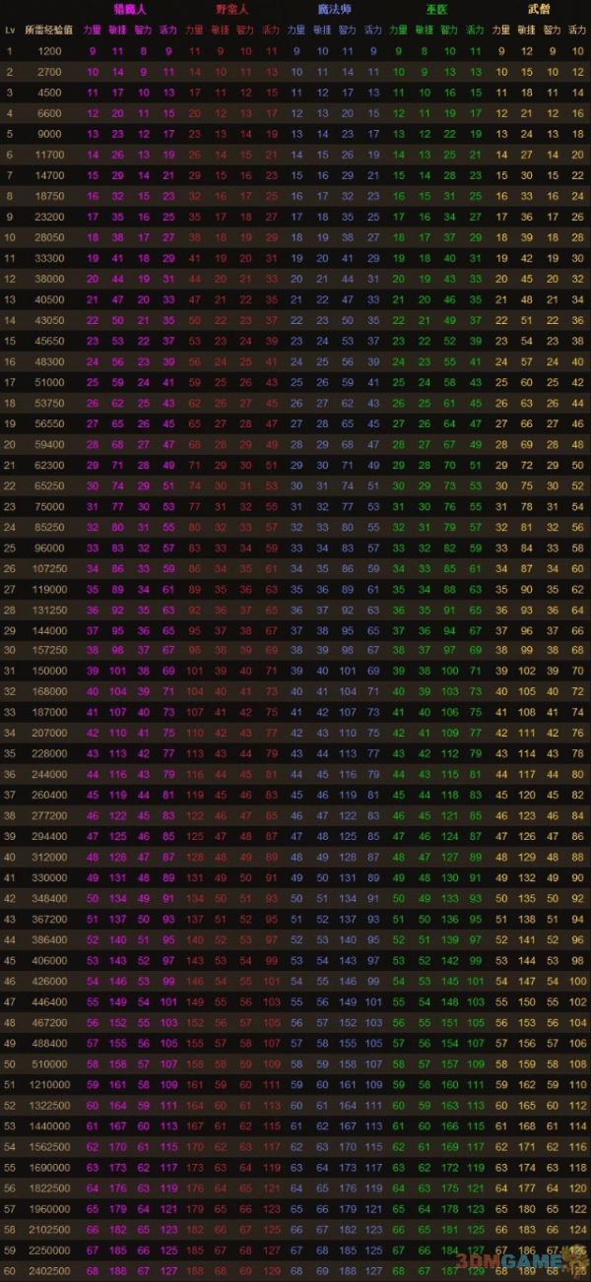Click the yellow 武僧 class header

coord(538,9)
